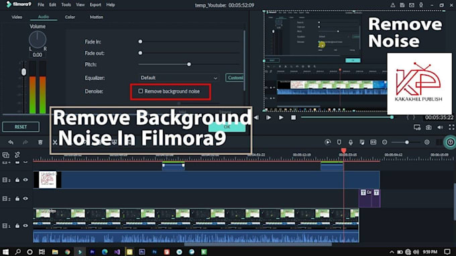Click the Customize equalizer button
The height and width of the screenshot is (256, 456).
235,78
